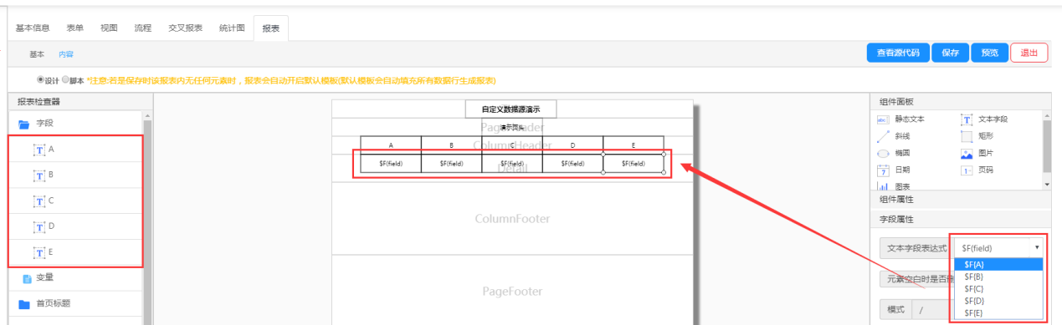Click the 首页标题 folder icon

pos(24,304)
